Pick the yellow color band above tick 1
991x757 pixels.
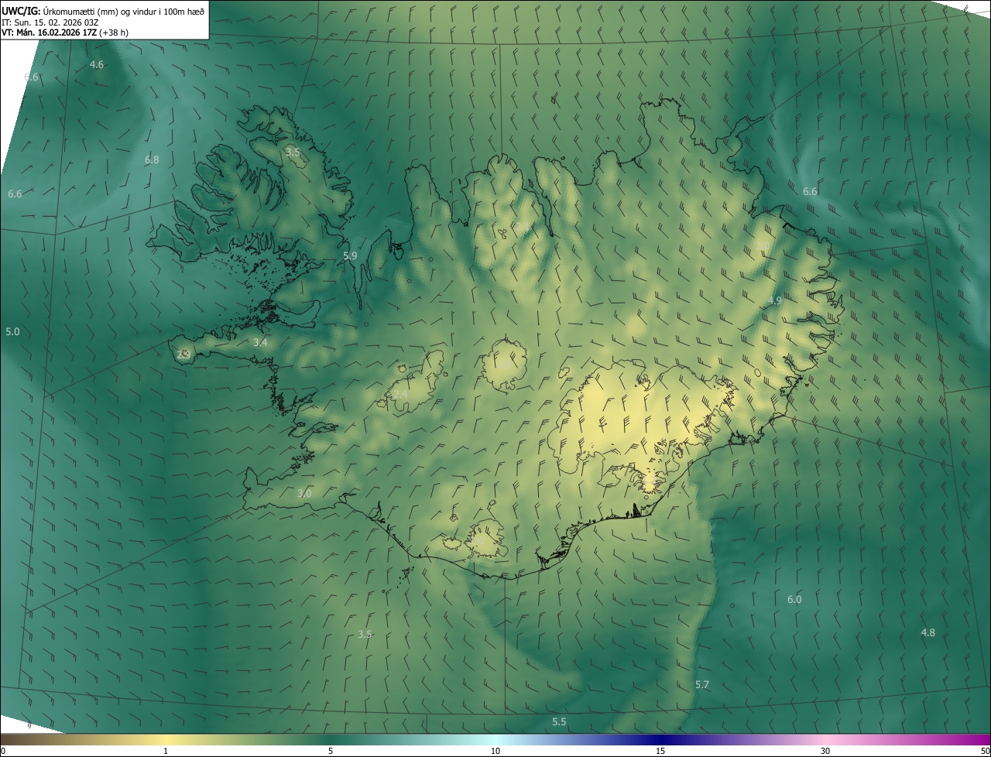[x=165, y=739]
